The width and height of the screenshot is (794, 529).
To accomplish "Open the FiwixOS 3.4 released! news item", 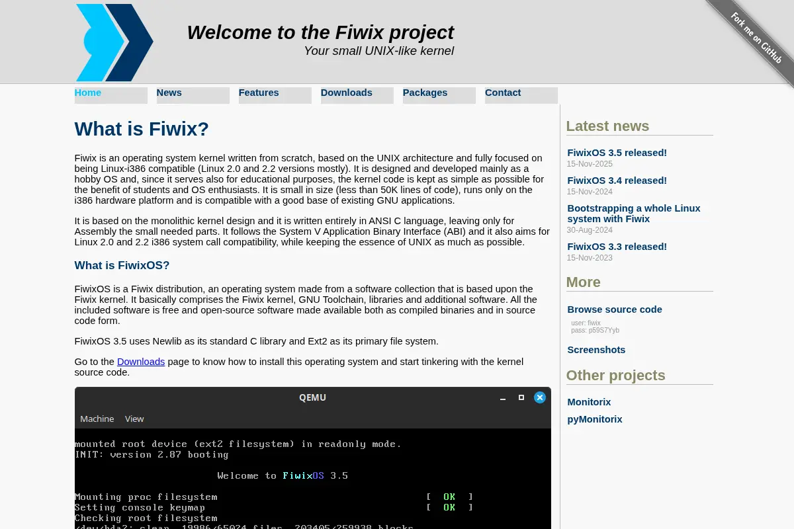I will 617,181.
